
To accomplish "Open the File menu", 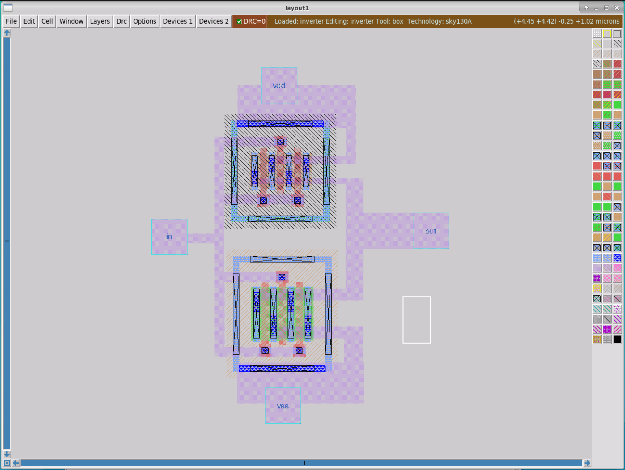I will click(11, 21).
